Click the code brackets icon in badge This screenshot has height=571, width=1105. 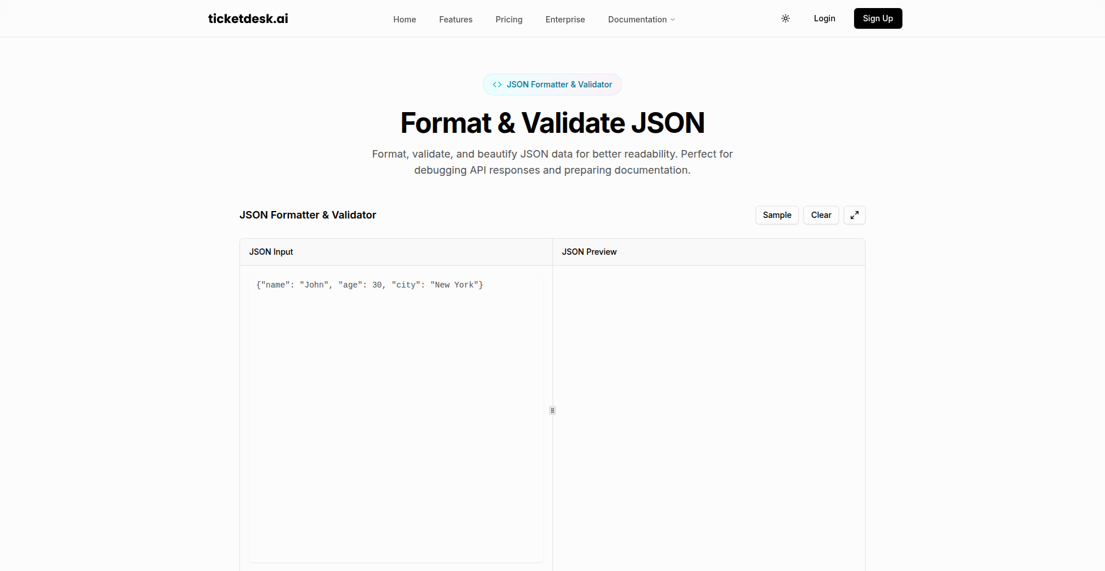[497, 85]
